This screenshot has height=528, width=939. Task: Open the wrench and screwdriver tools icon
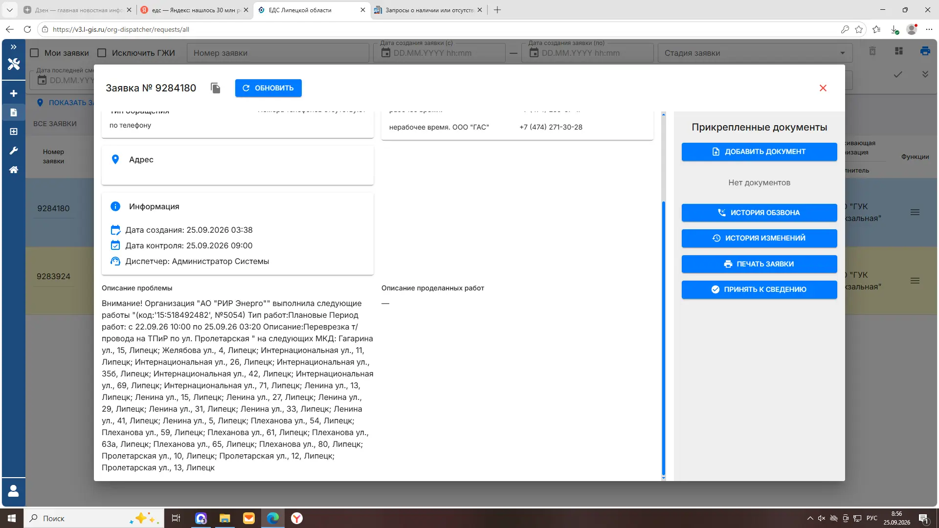coord(14,64)
